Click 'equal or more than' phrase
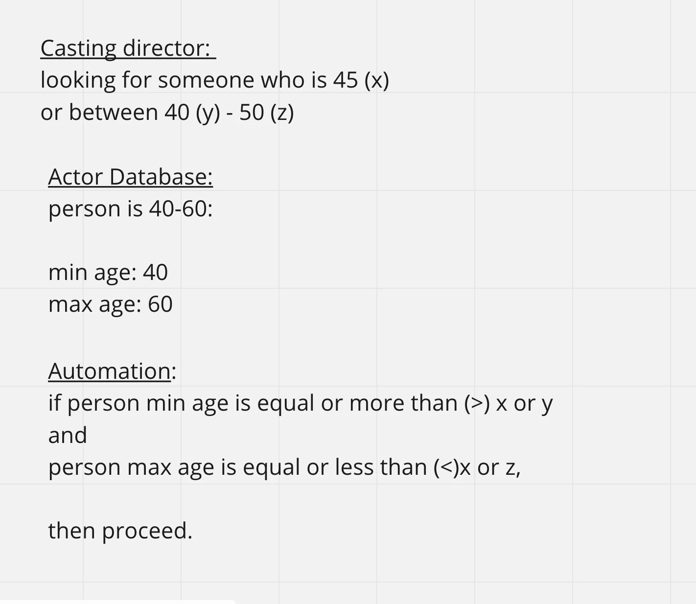Viewport: 696px width, 604px height. coord(357,403)
